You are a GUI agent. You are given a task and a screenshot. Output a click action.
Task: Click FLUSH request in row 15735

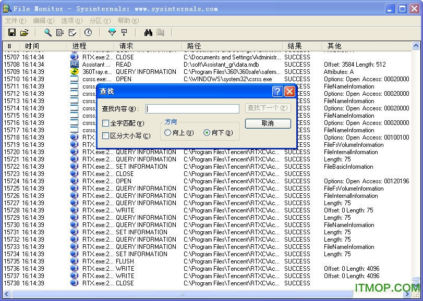coord(125,261)
